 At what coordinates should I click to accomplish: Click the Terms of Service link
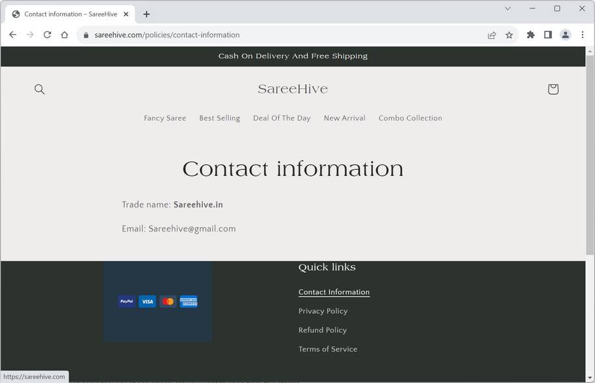click(x=328, y=348)
